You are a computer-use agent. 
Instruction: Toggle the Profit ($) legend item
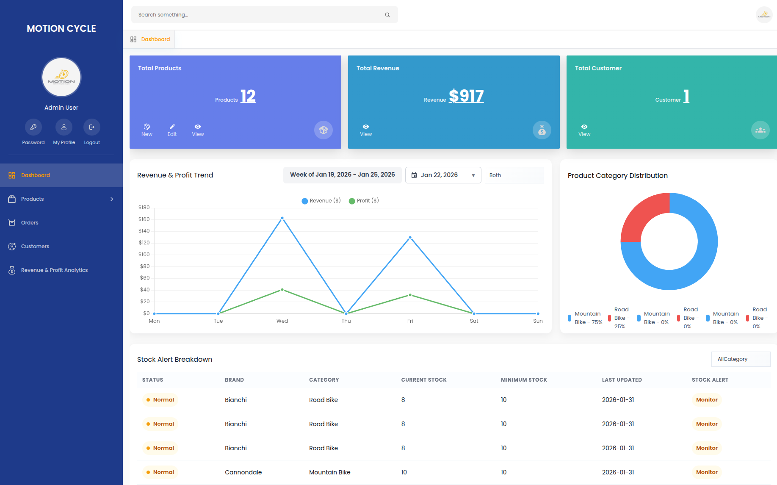(x=363, y=200)
